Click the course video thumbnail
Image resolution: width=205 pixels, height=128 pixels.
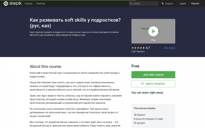coord(153,31)
